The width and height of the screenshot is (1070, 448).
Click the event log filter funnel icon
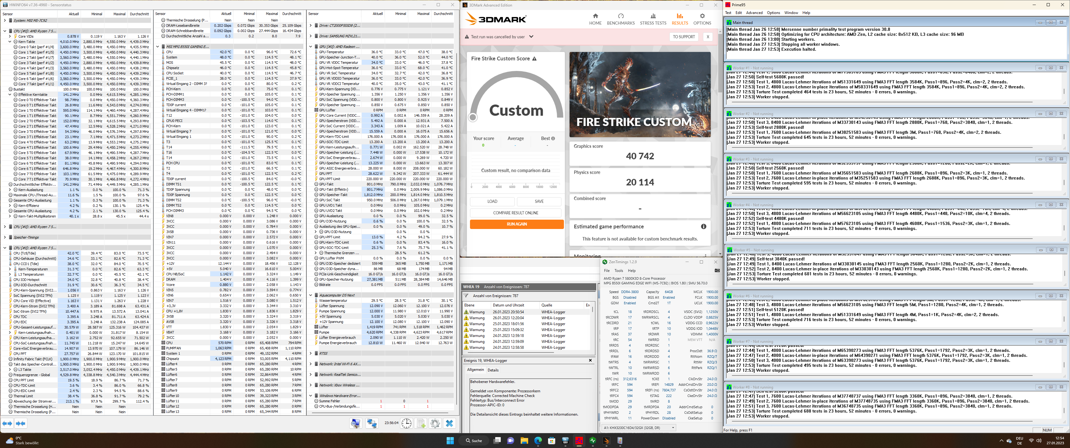pos(466,296)
